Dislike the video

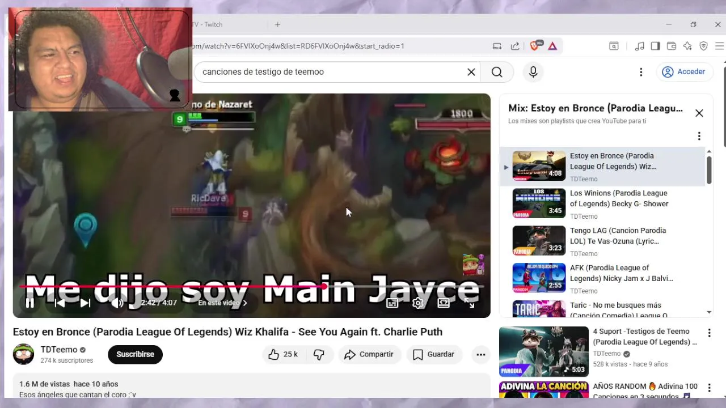tap(319, 354)
